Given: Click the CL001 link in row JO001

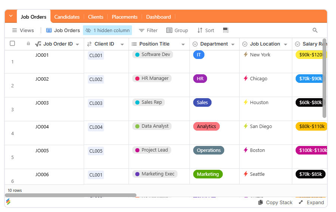Looking at the screenshot, I should (96, 55).
